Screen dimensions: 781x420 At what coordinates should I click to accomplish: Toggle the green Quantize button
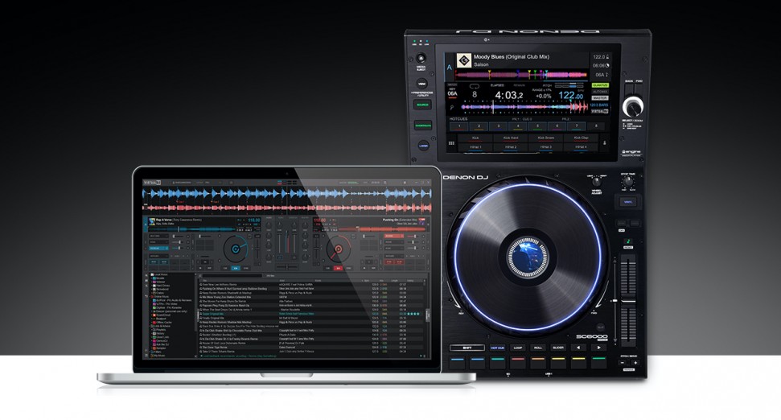(x=600, y=85)
